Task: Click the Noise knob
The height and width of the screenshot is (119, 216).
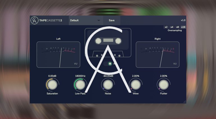Action: [x=108, y=84]
